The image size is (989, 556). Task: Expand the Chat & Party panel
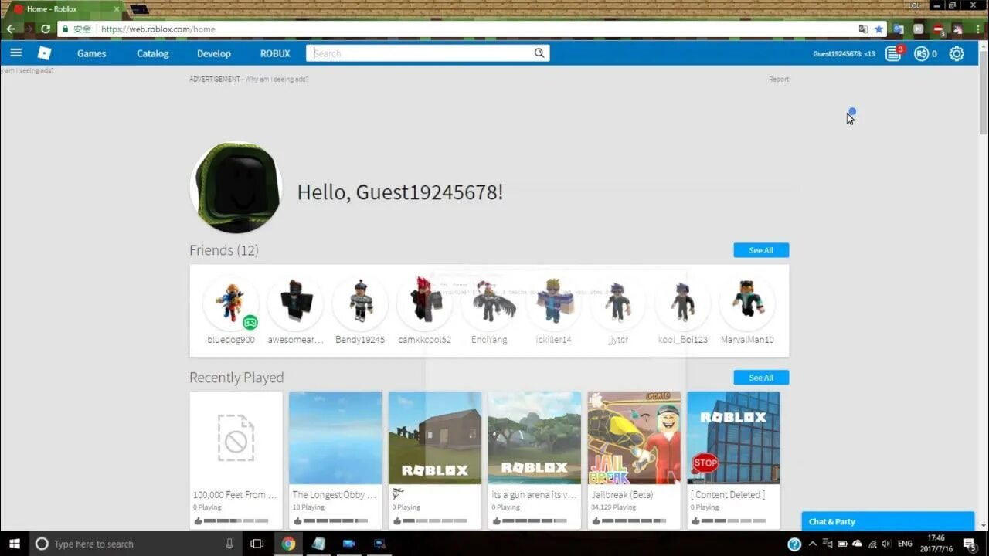(888, 521)
